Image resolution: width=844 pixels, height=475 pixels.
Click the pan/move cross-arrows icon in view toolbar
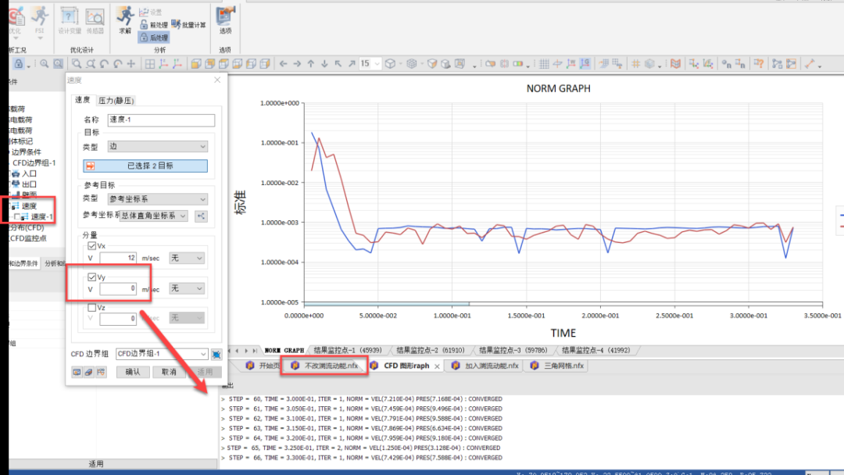[x=131, y=64]
